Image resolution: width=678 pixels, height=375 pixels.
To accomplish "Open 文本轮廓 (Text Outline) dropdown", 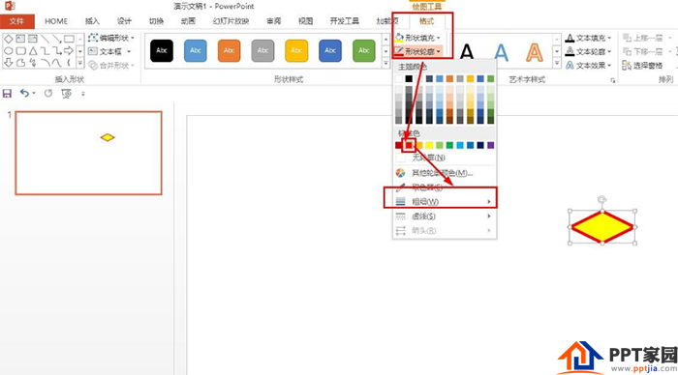I will [589, 52].
